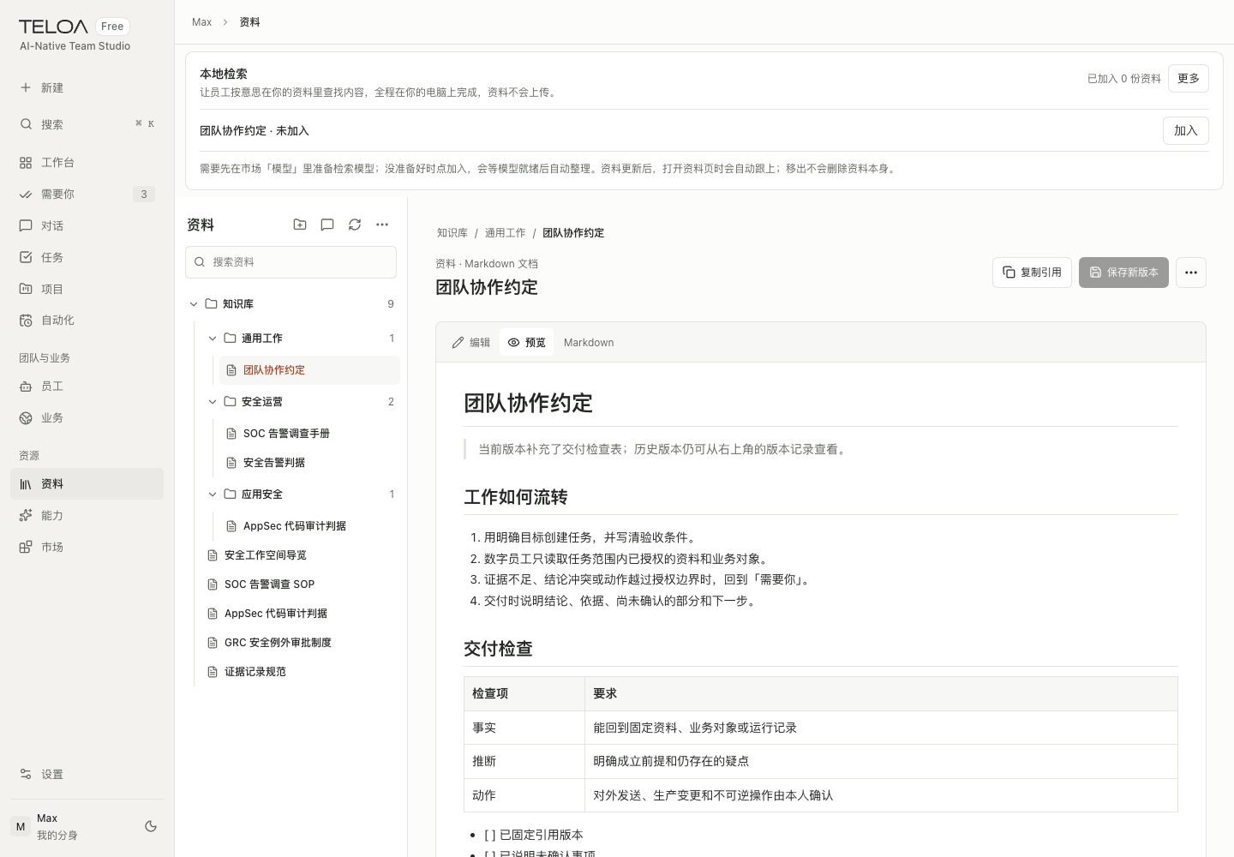Switch to the 编辑 tab
The height and width of the screenshot is (857, 1234).
point(471,343)
